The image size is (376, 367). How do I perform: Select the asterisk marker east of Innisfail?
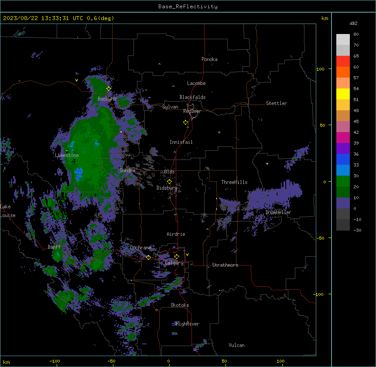coord(219,132)
